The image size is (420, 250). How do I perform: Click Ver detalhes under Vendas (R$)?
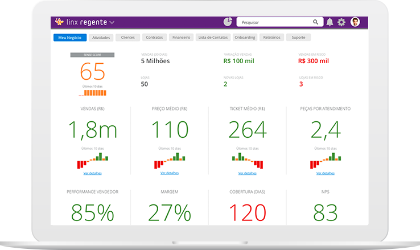[93, 173]
